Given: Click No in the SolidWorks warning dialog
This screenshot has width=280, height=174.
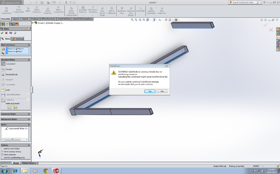Looking at the screenshot, I should pyautogui.click(x=162, y=91).
